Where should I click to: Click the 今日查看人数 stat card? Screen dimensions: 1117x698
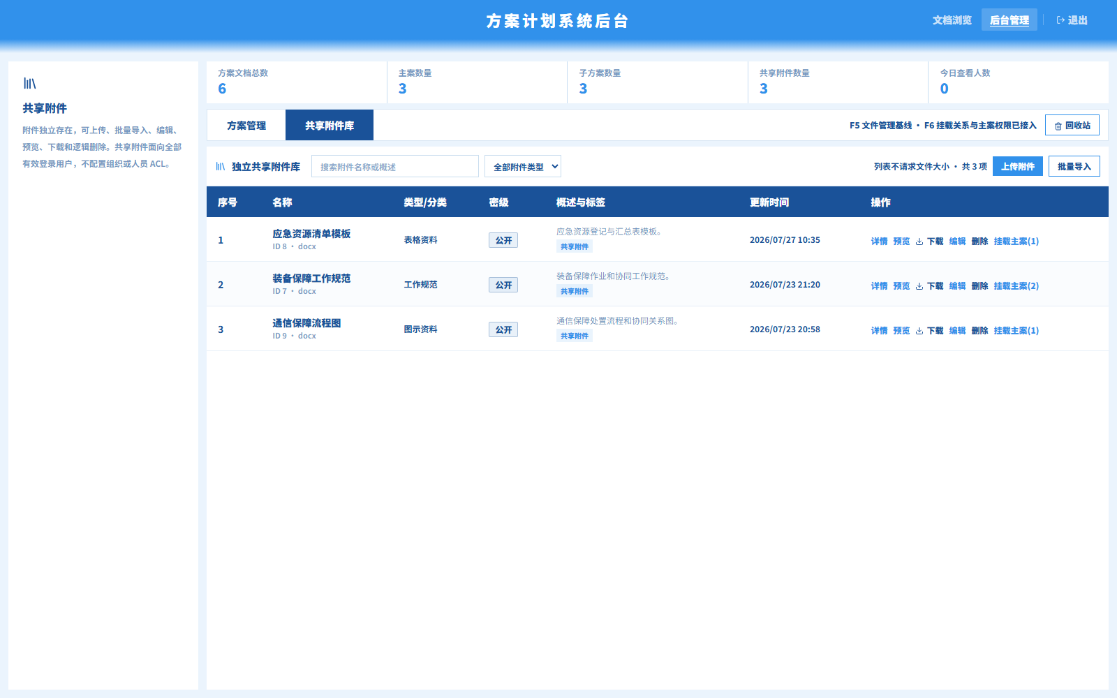[1019, 82]
